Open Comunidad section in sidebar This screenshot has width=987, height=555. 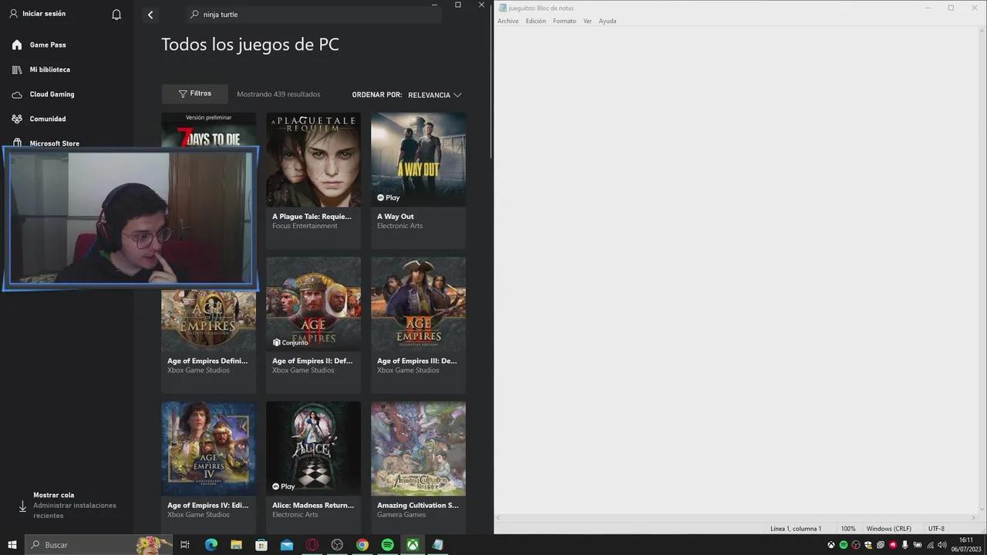47,119
